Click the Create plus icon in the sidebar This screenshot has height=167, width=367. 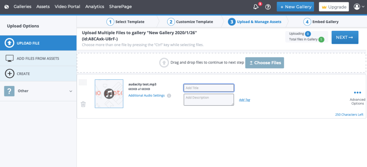coord(9,74)
